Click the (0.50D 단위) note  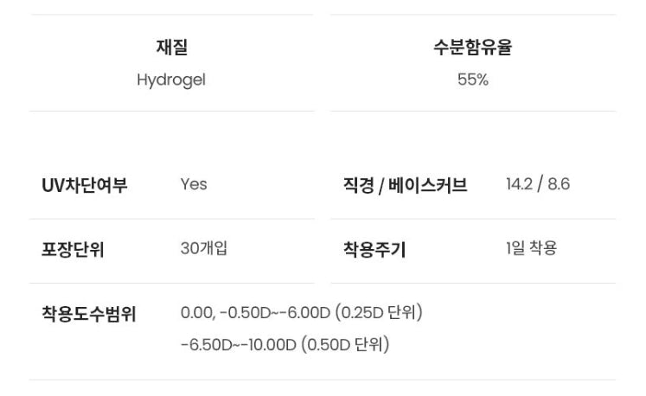click(345, 345)
